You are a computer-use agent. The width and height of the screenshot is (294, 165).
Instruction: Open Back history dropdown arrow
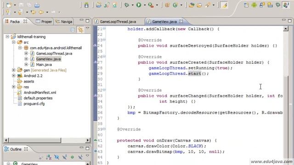47,12
